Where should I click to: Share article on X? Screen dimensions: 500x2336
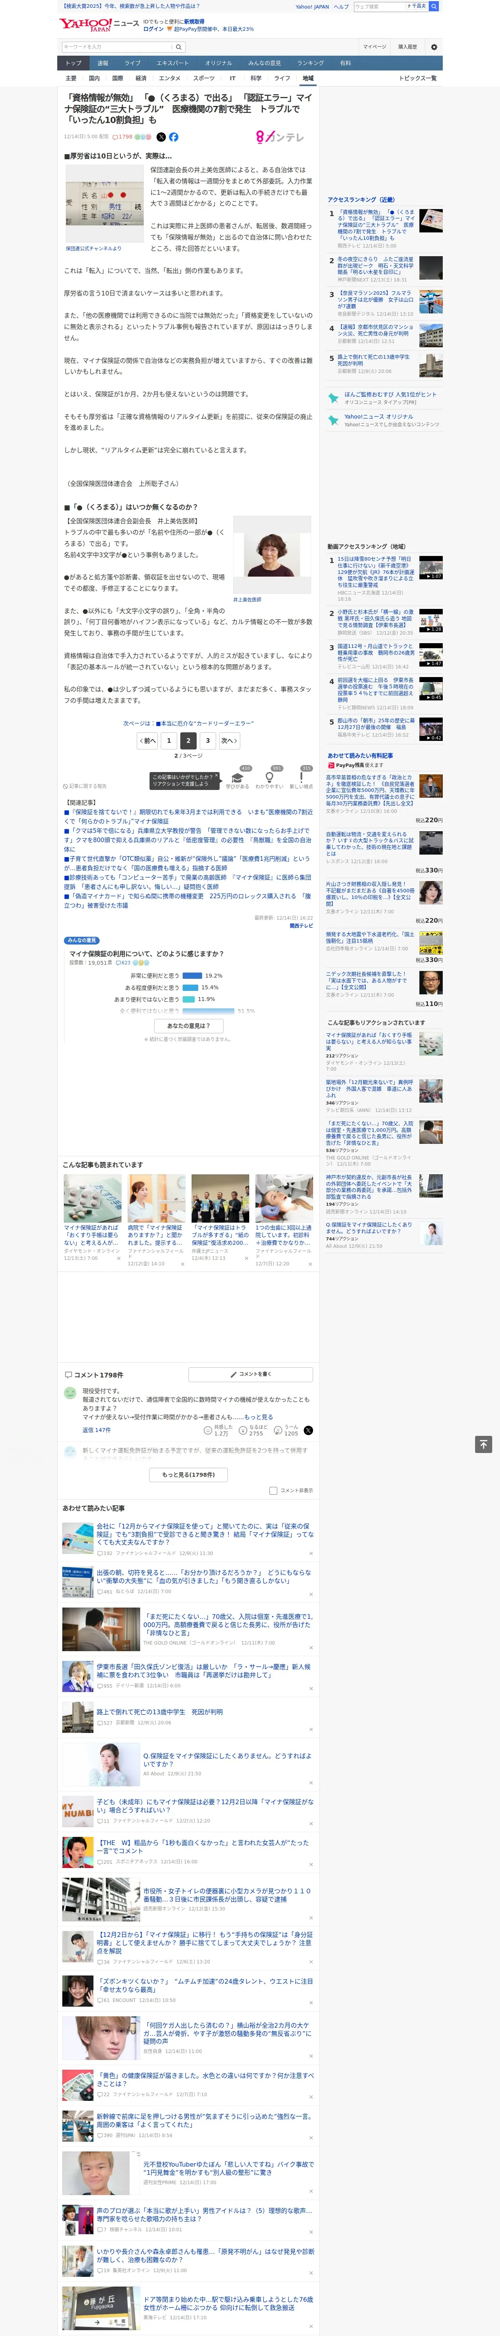coord(162,137)
